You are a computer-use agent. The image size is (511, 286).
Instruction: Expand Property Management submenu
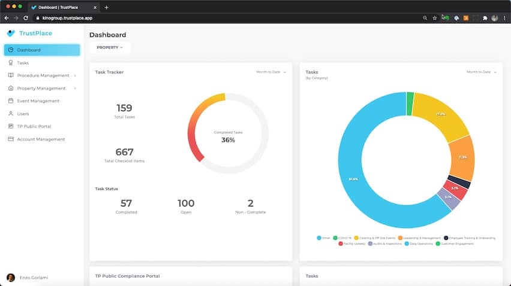click(x=75, y=89)
